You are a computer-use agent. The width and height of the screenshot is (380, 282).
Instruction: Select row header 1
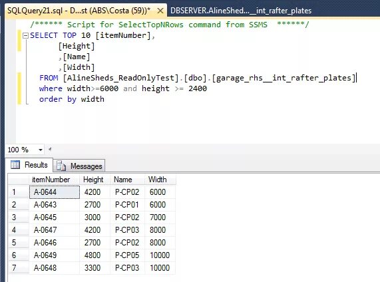pos(19,192)
